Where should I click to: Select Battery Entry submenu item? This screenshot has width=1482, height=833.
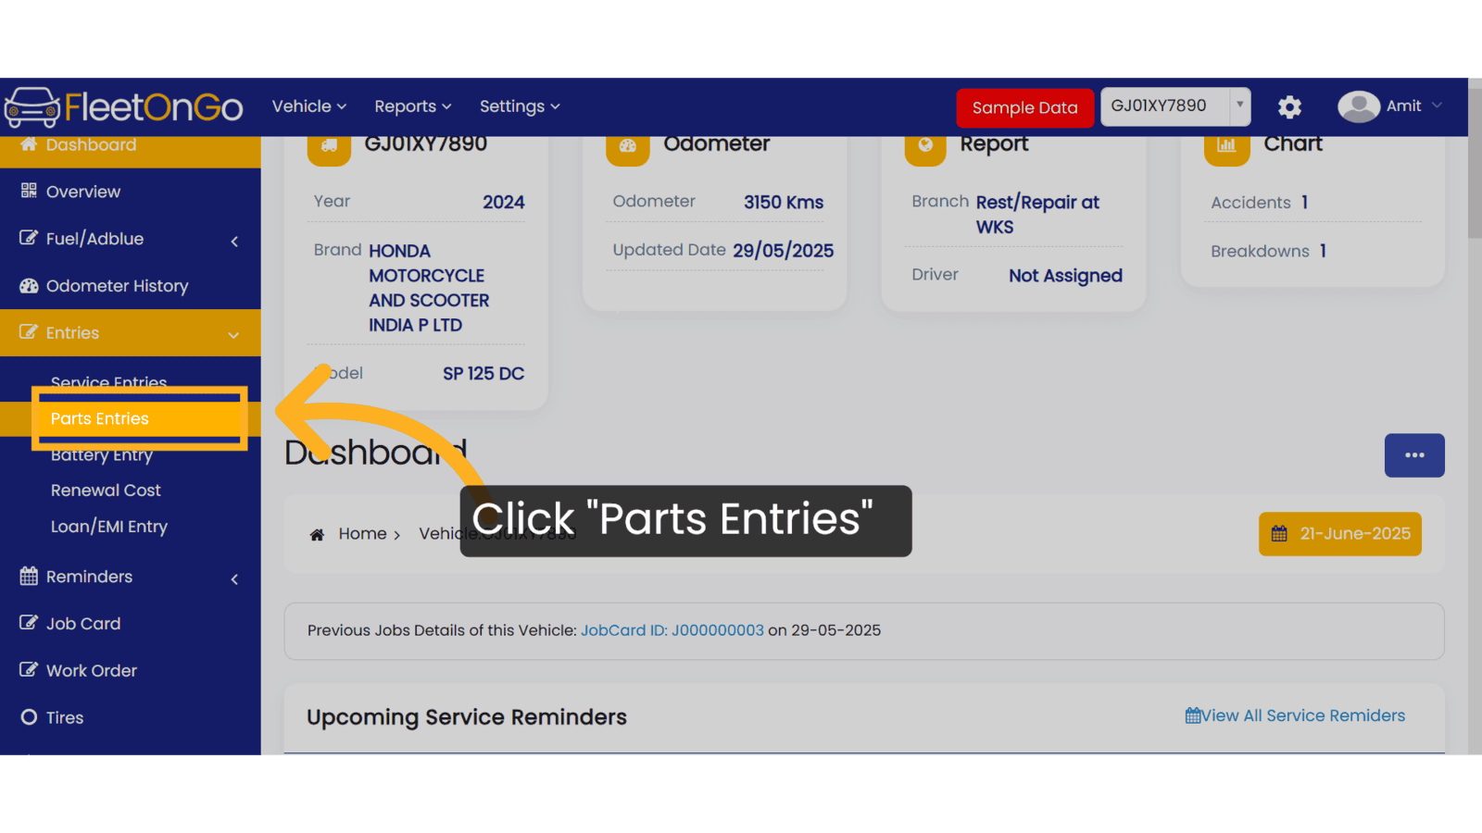point(102,455)
